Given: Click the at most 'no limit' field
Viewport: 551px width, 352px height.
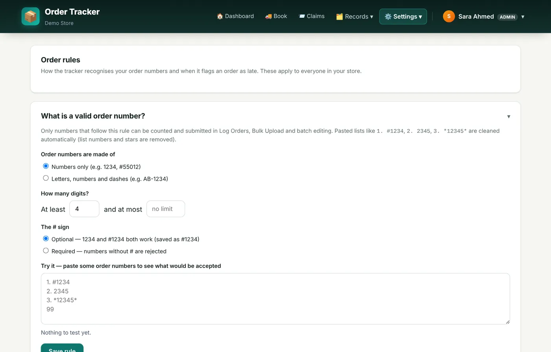Looking at the screenshot, I should pos(166,209).
